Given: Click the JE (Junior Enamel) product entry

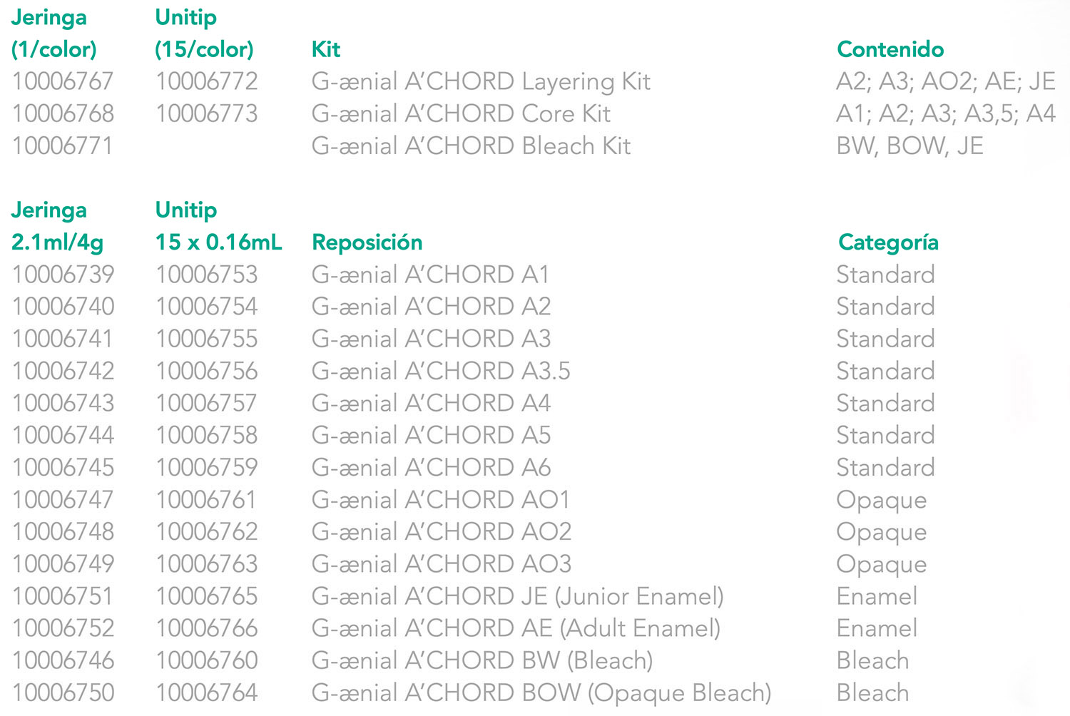Looking at the screenshot, I should point(517,596).
